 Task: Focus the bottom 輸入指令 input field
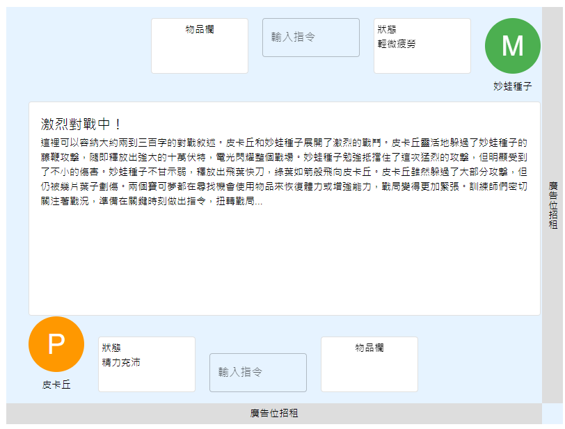[x=258, y=373]
